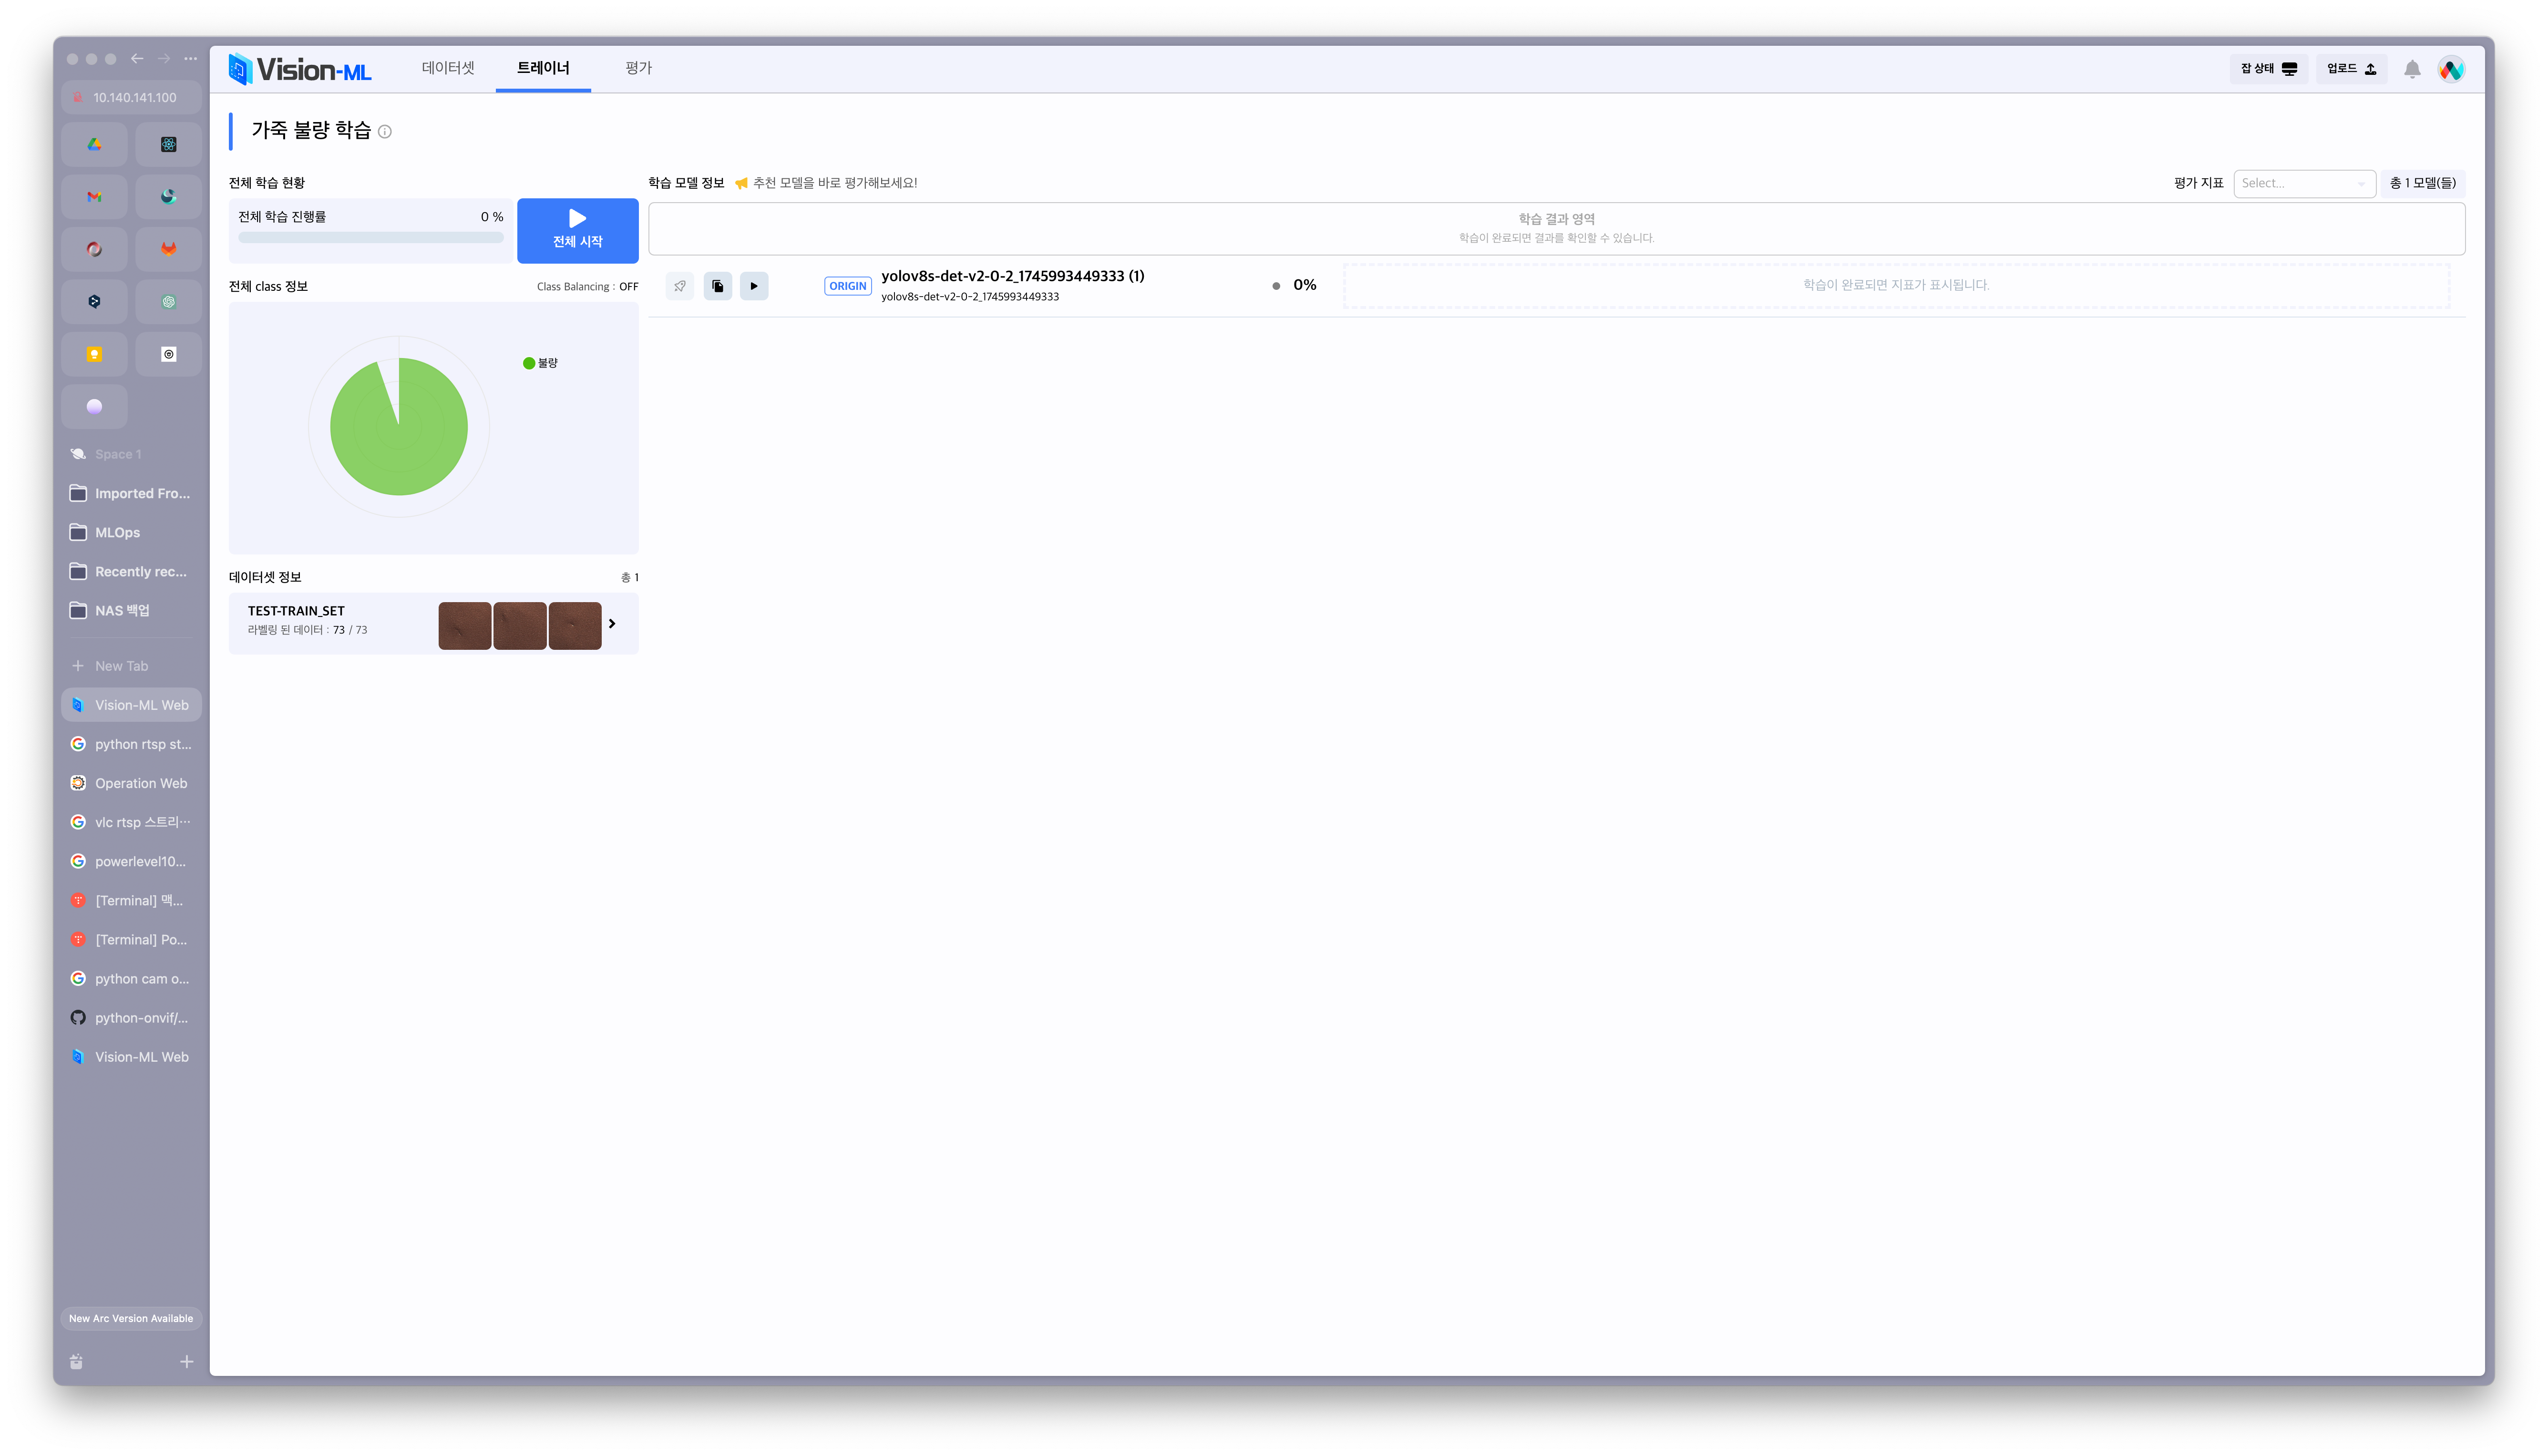Click the second leather thumbnail in TEST-TRAIN_SET
Viewport: 2548px width, 1456px height.
(x=520, y=625)
